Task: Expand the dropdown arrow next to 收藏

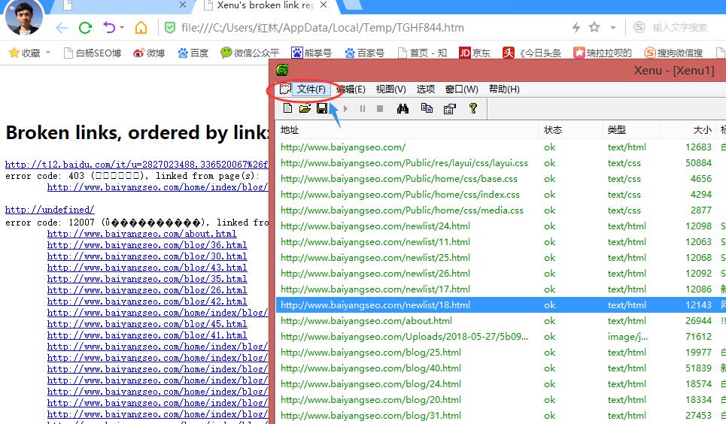Action: click(x=47, y=53)
